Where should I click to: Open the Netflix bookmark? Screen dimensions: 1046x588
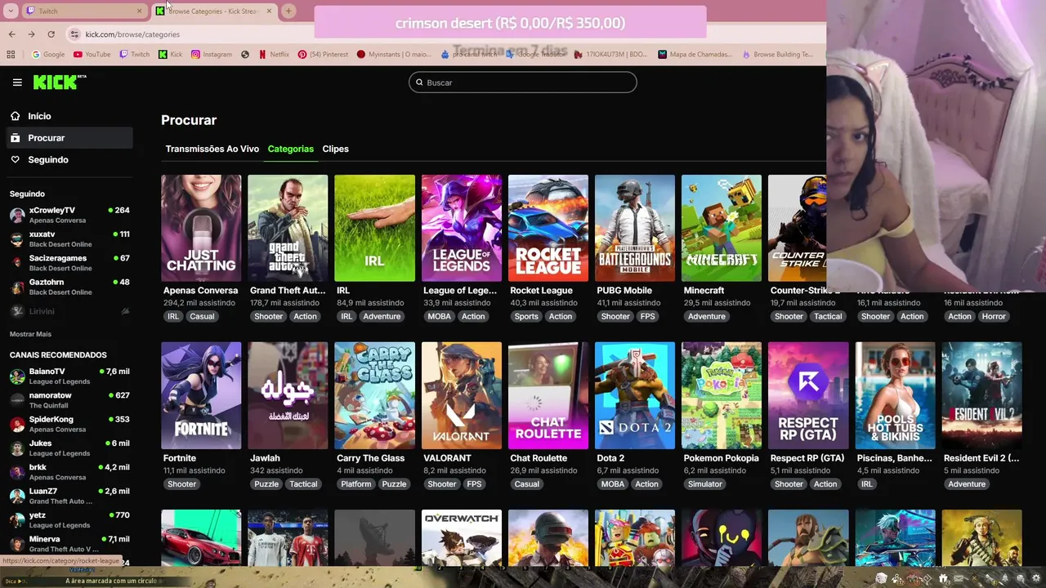(274, 55)
